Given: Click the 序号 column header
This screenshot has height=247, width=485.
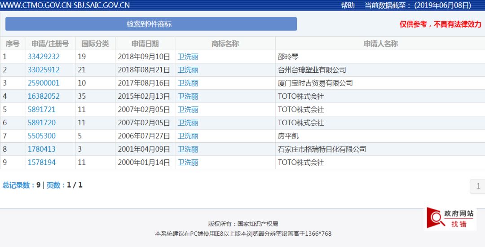Looking at the screenshot, I should pos(13,44).
